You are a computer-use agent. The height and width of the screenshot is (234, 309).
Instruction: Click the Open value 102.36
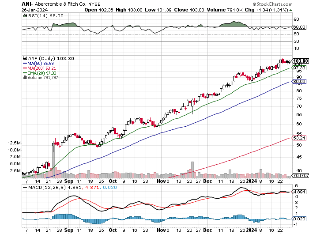coord(106,10)
